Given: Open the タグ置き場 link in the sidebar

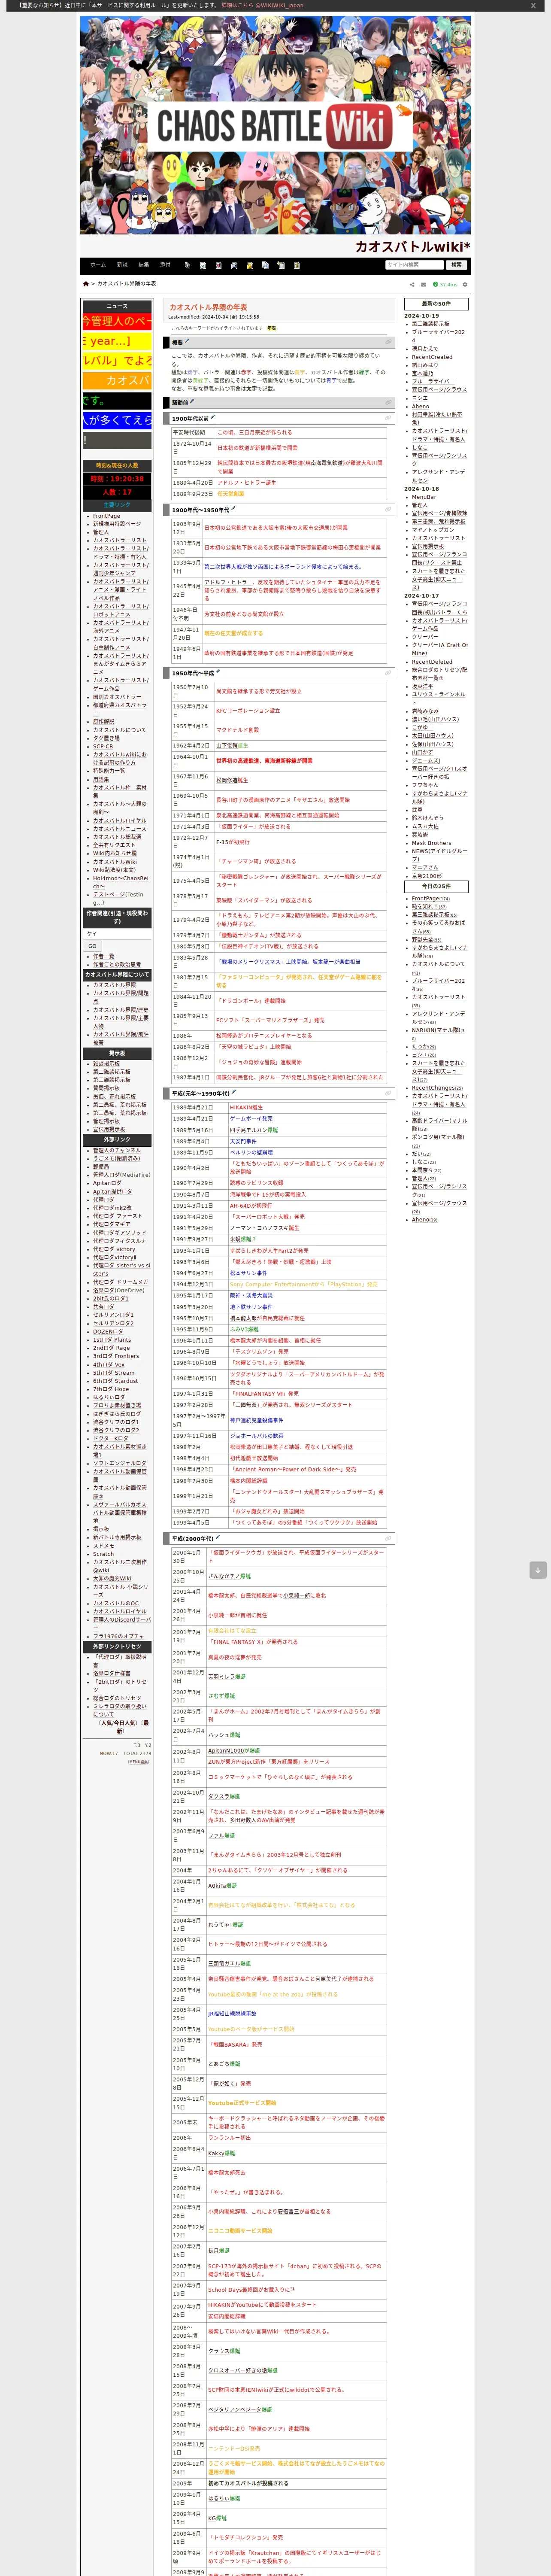Looking at the screenshot, I should (x=106, y=738).
